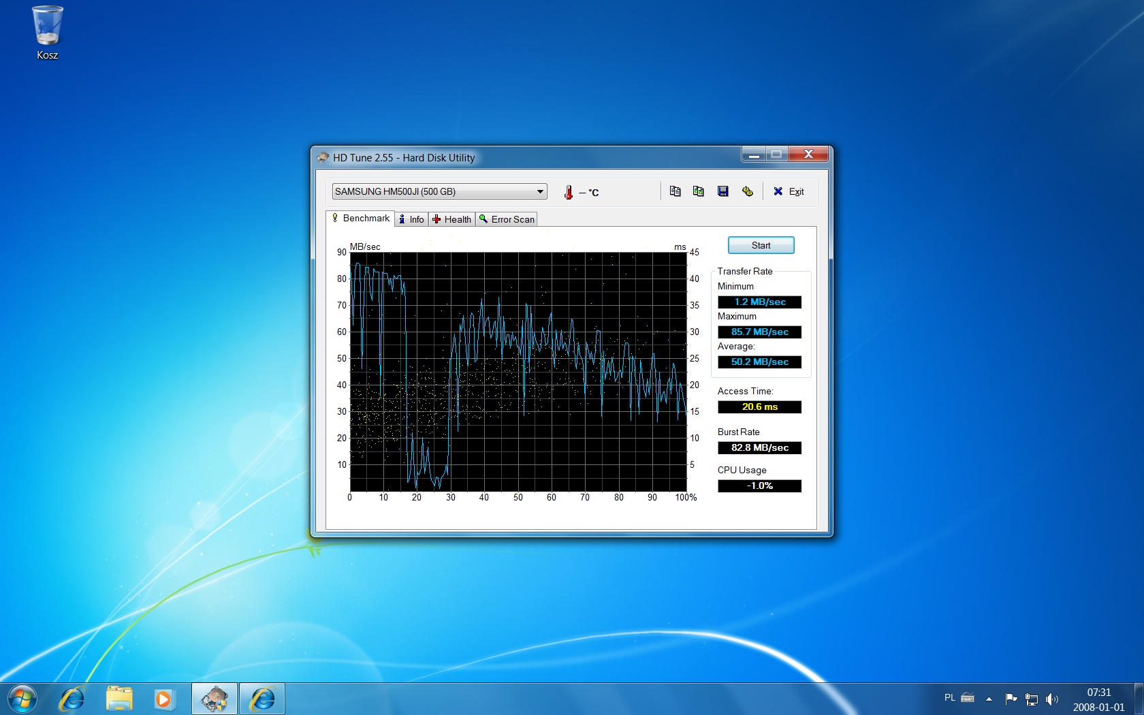Open the network tray icon
This screenshot has width=1144, height=715.
click(x=1032, y=699)
